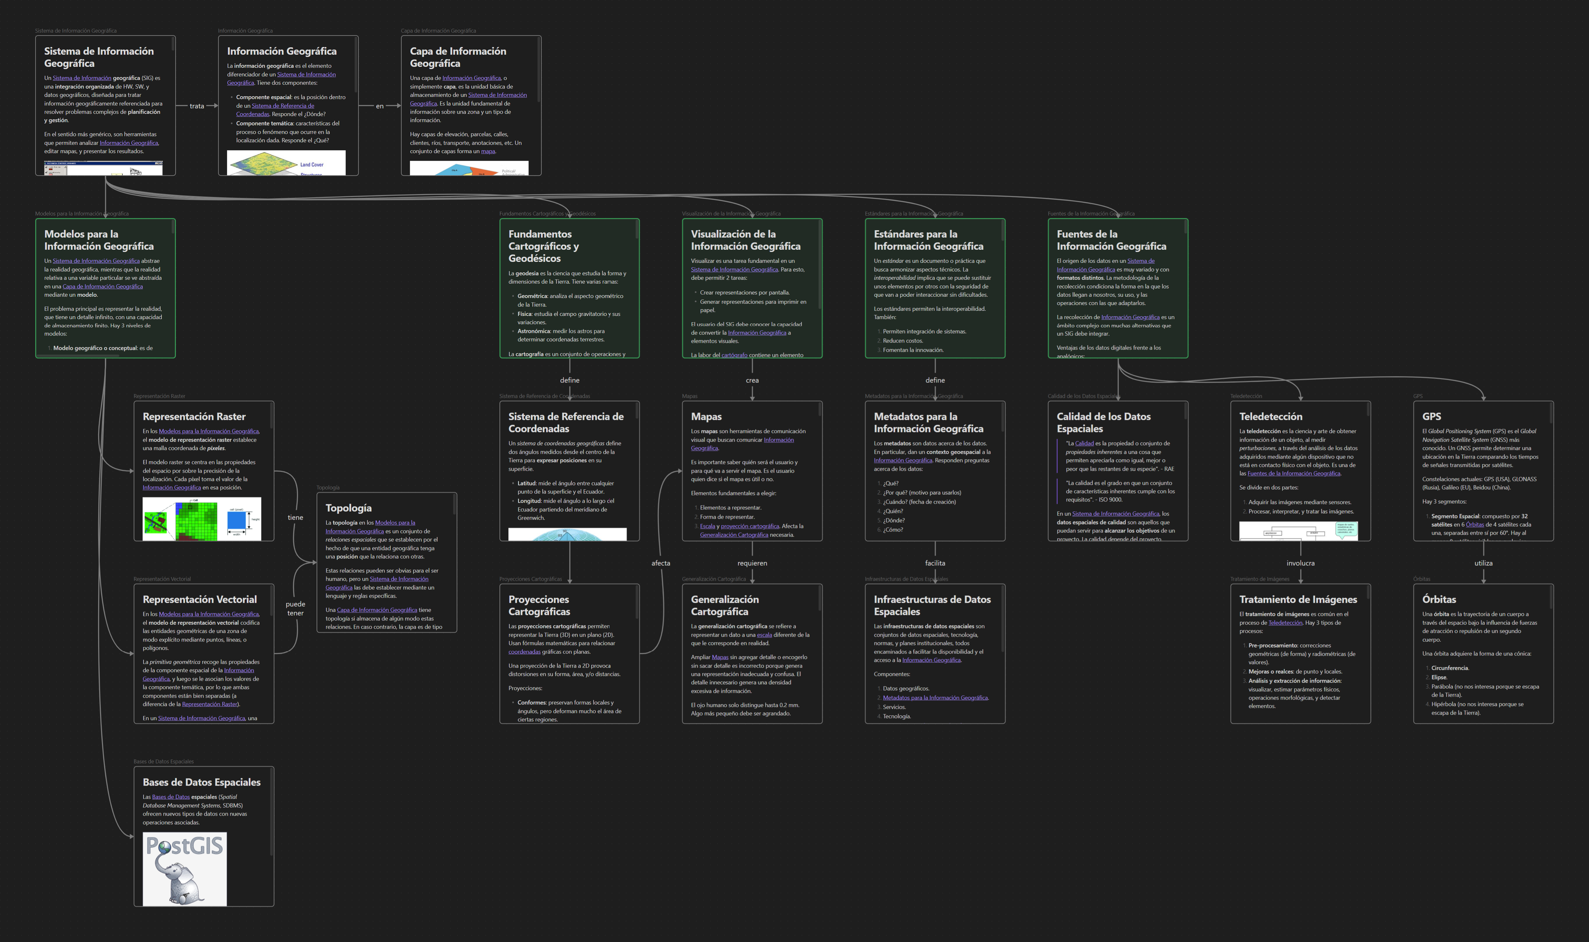Select 'Estándares para la Información Geográfica' card heading
Image resolution: width=1589 pixels, height=942 pixels.
[x=928, y=240]
